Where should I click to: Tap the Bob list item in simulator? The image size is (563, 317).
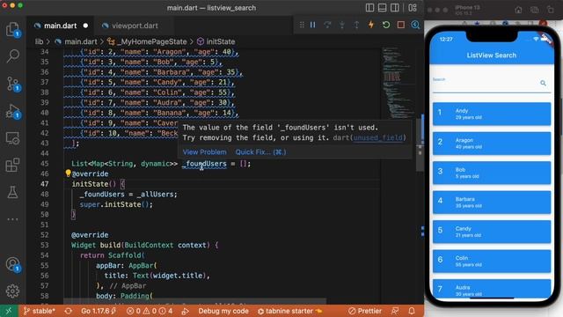point(492,173)
